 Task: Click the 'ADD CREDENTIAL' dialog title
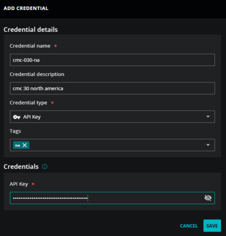[26, 8]
